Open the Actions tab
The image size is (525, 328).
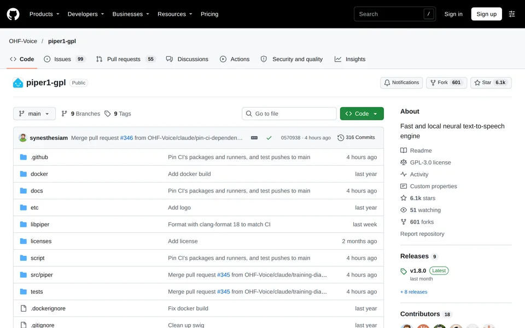coord(235,59)
